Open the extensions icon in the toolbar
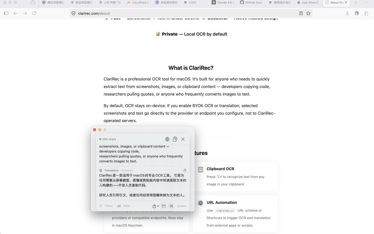 [366, 13]
